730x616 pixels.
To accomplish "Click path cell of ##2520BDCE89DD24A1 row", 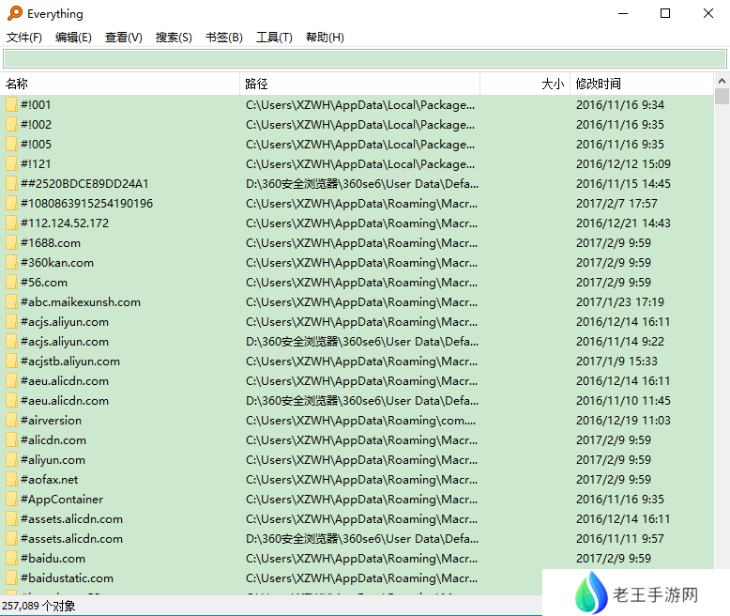I will click(362, 184).
